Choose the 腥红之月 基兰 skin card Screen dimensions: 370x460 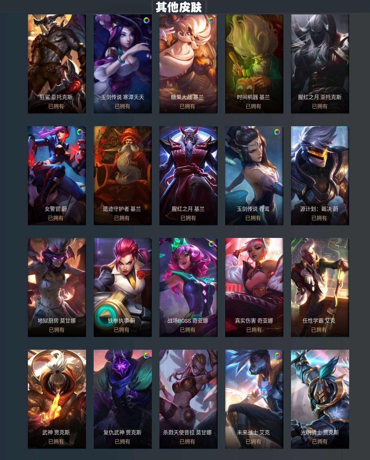click(x=189, y=176)
